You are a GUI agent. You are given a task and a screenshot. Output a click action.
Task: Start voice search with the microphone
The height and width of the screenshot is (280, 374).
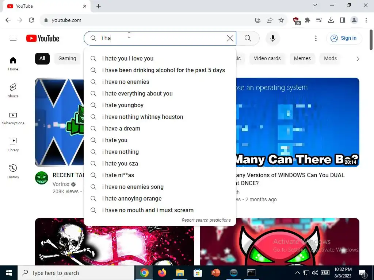(272, 38)
